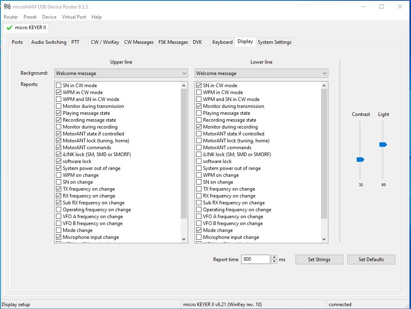This screenshot has height=309, width=411.
Task: Switch to the CW Messages tab
Action: pyautogui.click(x=139, y=42)
